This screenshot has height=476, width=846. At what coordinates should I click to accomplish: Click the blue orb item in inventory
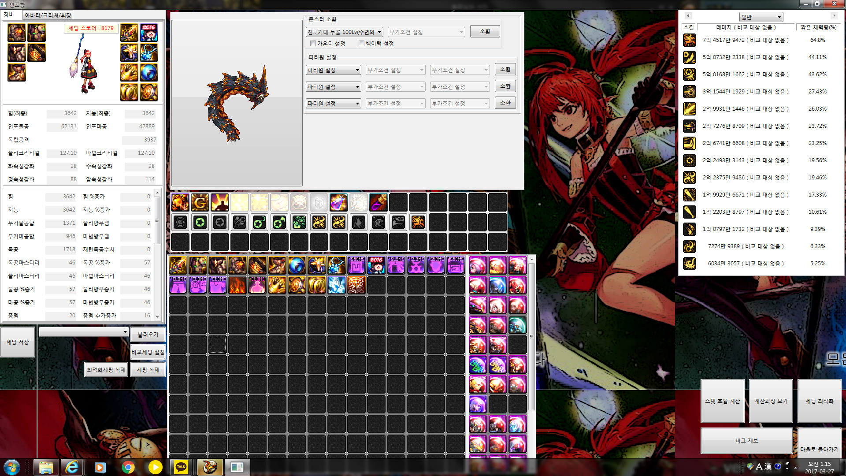point(297,266)
